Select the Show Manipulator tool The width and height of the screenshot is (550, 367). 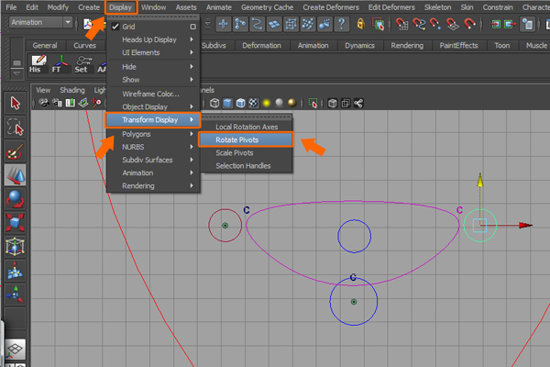[15, 295]
